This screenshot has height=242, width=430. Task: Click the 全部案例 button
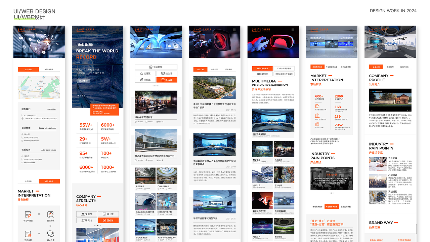coord(156,67)
